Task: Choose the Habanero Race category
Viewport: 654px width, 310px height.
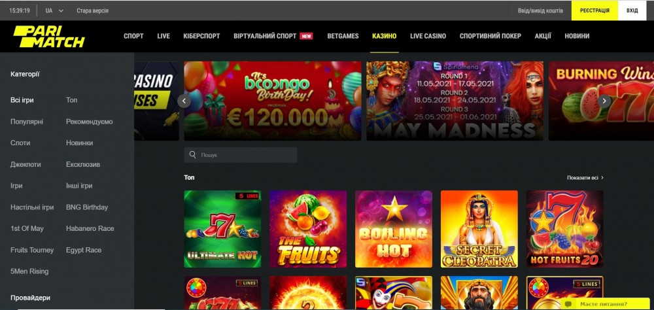Action: (90, 229)
